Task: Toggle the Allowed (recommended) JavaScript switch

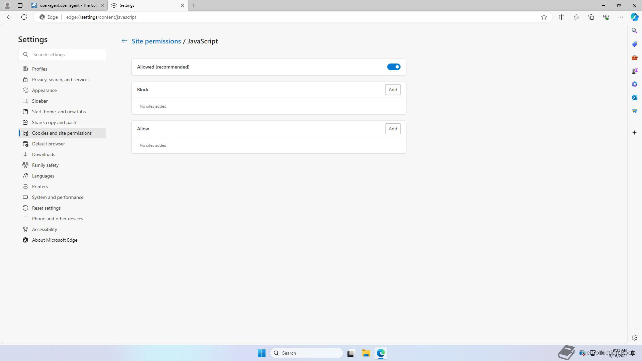Action: [x=394, y=67]
